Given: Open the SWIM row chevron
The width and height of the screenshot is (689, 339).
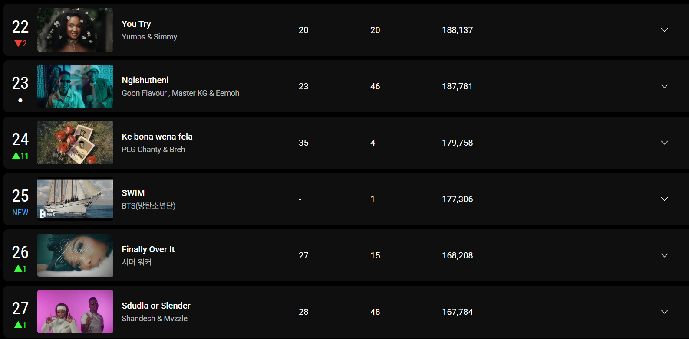Looking at the screenshot, I should (664, 199).
